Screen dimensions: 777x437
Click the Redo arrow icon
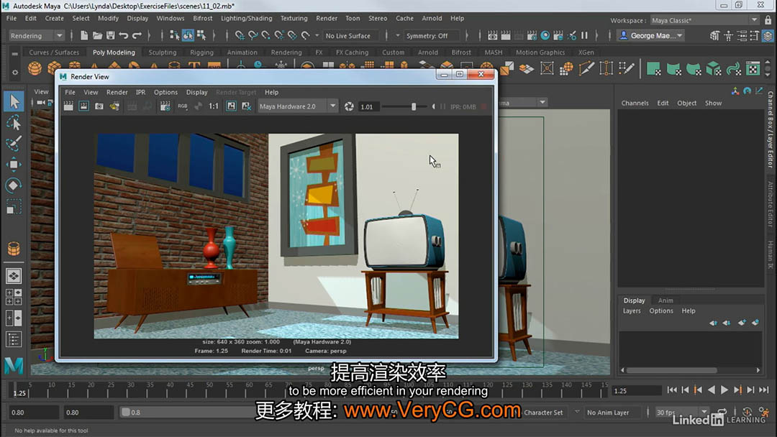point(137,36)
